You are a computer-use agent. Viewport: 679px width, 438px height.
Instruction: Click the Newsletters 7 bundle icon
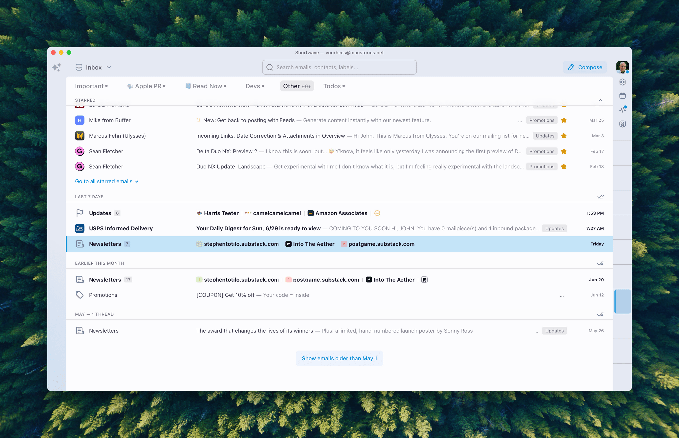[80, 244]
